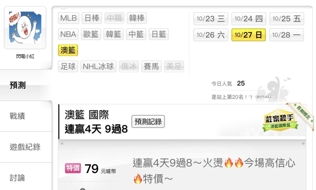
Task: Open the 預測記錄 button
Action: 148,122
